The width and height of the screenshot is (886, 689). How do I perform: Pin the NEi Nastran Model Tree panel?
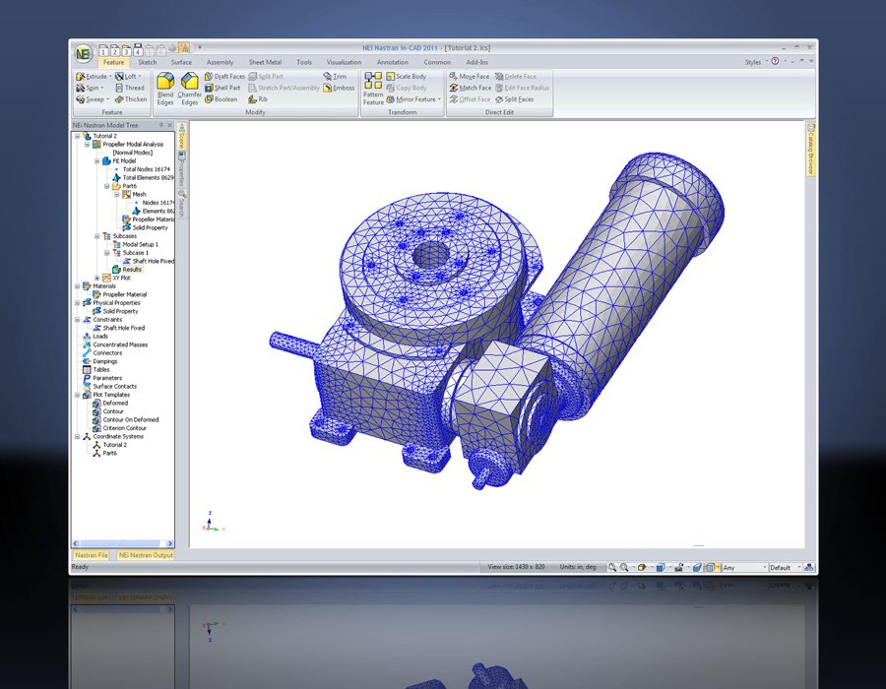(161, 125)
